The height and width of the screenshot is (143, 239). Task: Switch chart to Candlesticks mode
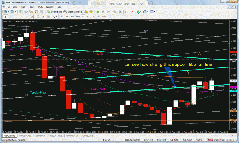coord(104,12)
